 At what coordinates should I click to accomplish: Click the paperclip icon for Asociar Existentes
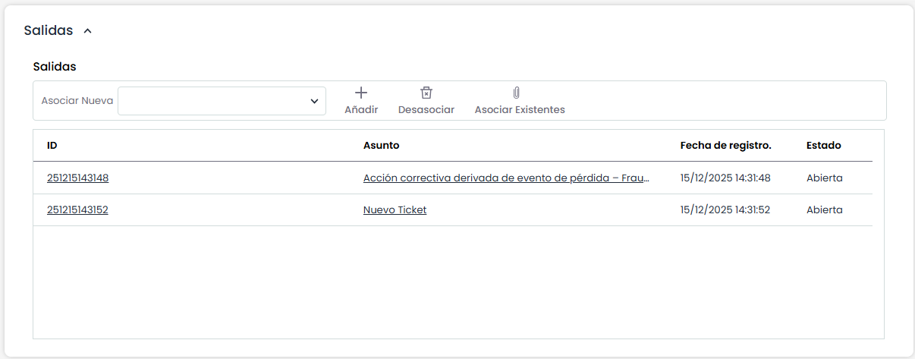coord(516,93)
